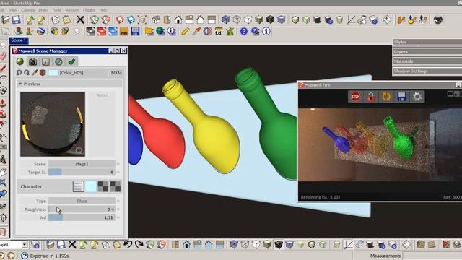Open the layer dropdown in the bottom toolbar
462x260 pixels.
[x=25, y=245]
